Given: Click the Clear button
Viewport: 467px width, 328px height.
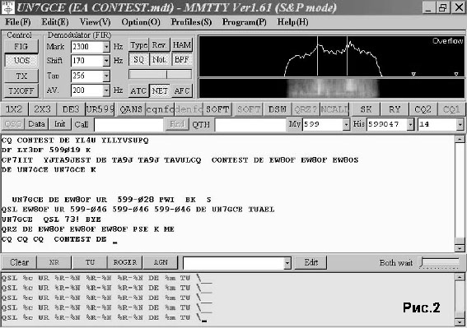Looking at the screenshot, I should pos(19,262).
